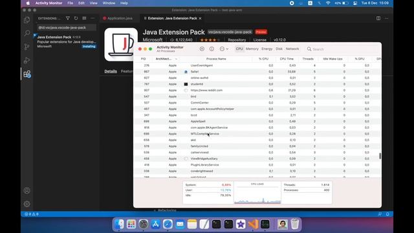This screenshot has height=233, width=414.
Task: Open the Help menu
Action: pos(124,3)
